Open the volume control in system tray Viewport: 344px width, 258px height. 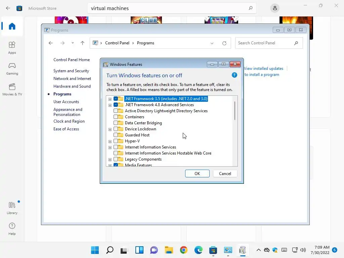click(x=303, y=250)
